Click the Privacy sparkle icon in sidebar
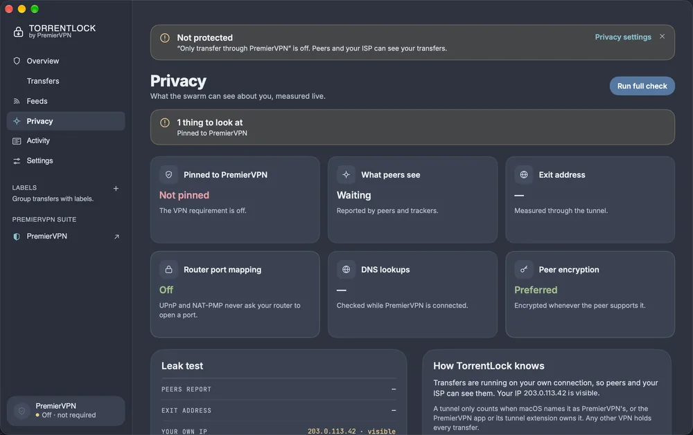693x435 pixels. pyautogui.click(x=17, y=121)
